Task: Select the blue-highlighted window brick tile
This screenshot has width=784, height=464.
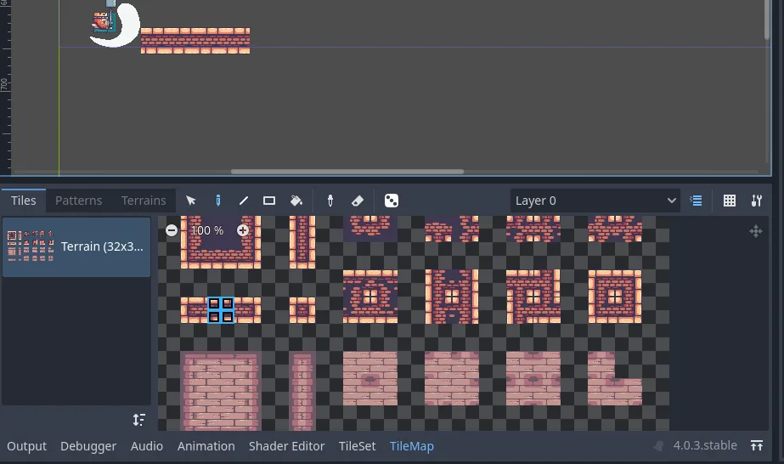Action: 221,310
